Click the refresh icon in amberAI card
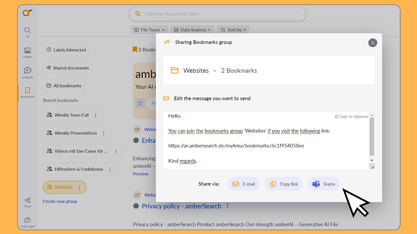The width and height of the screenshot is (417, 234). coord(140,103)
